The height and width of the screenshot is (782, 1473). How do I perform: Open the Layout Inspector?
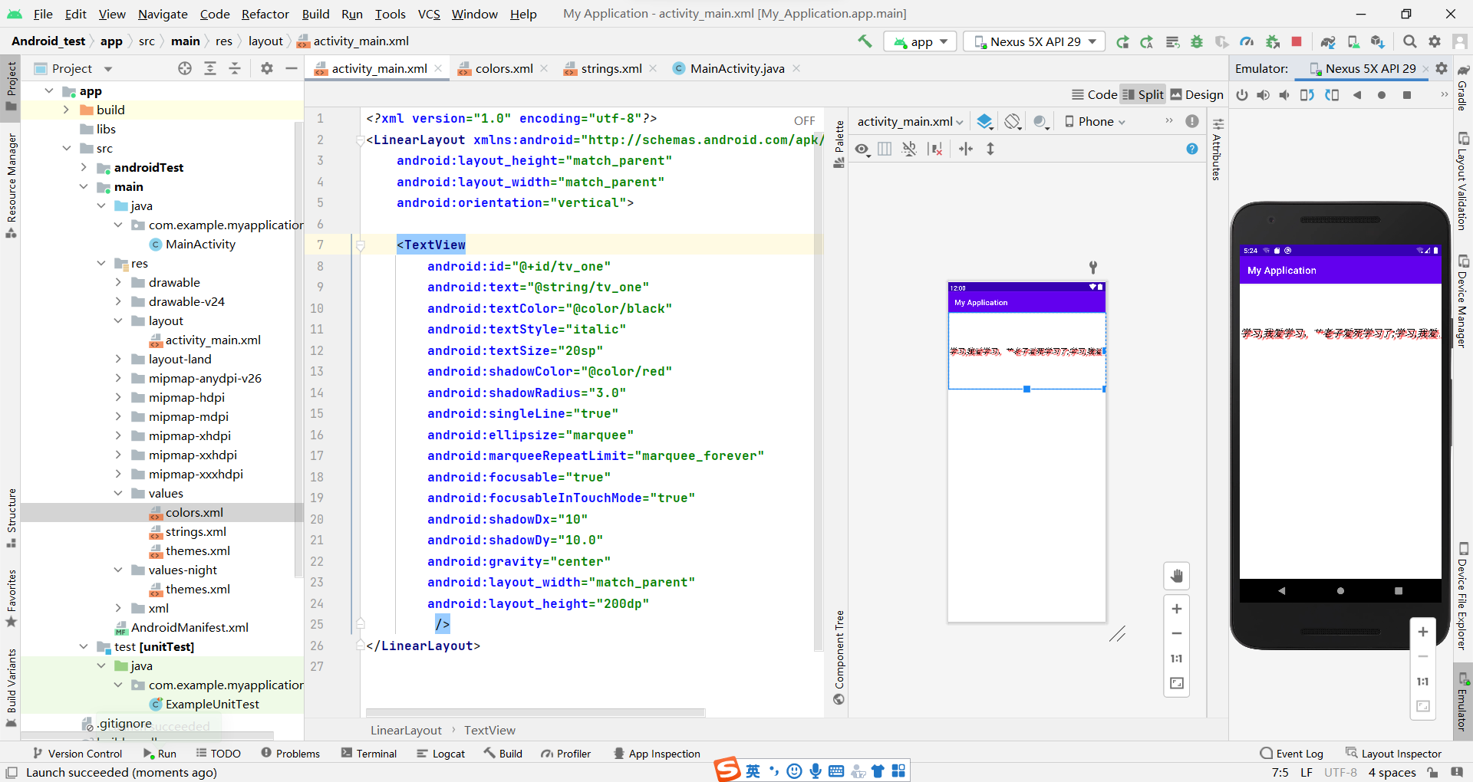[1399, 754]
